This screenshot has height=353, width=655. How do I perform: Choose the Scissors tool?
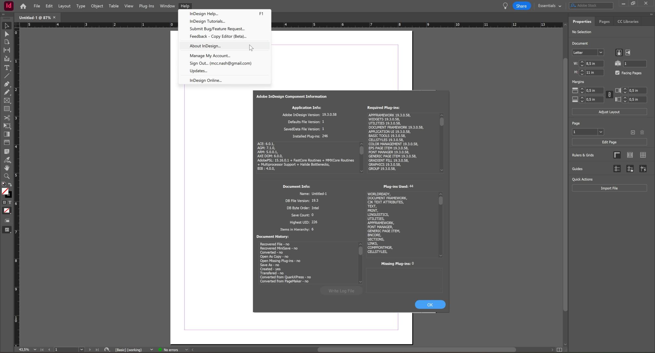tap(7, 118)
